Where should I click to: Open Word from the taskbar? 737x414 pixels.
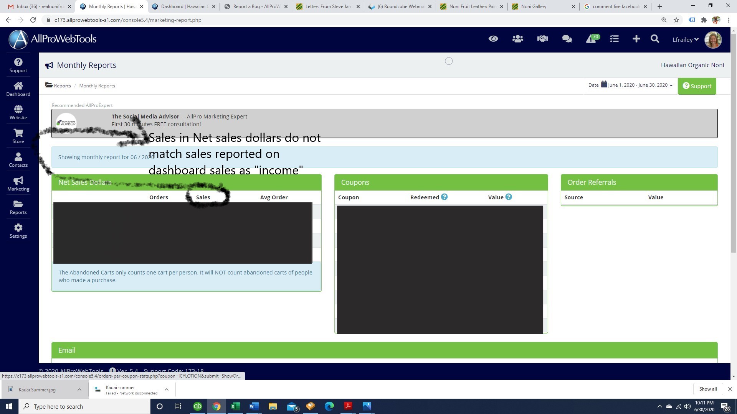(x=254, y=406)
